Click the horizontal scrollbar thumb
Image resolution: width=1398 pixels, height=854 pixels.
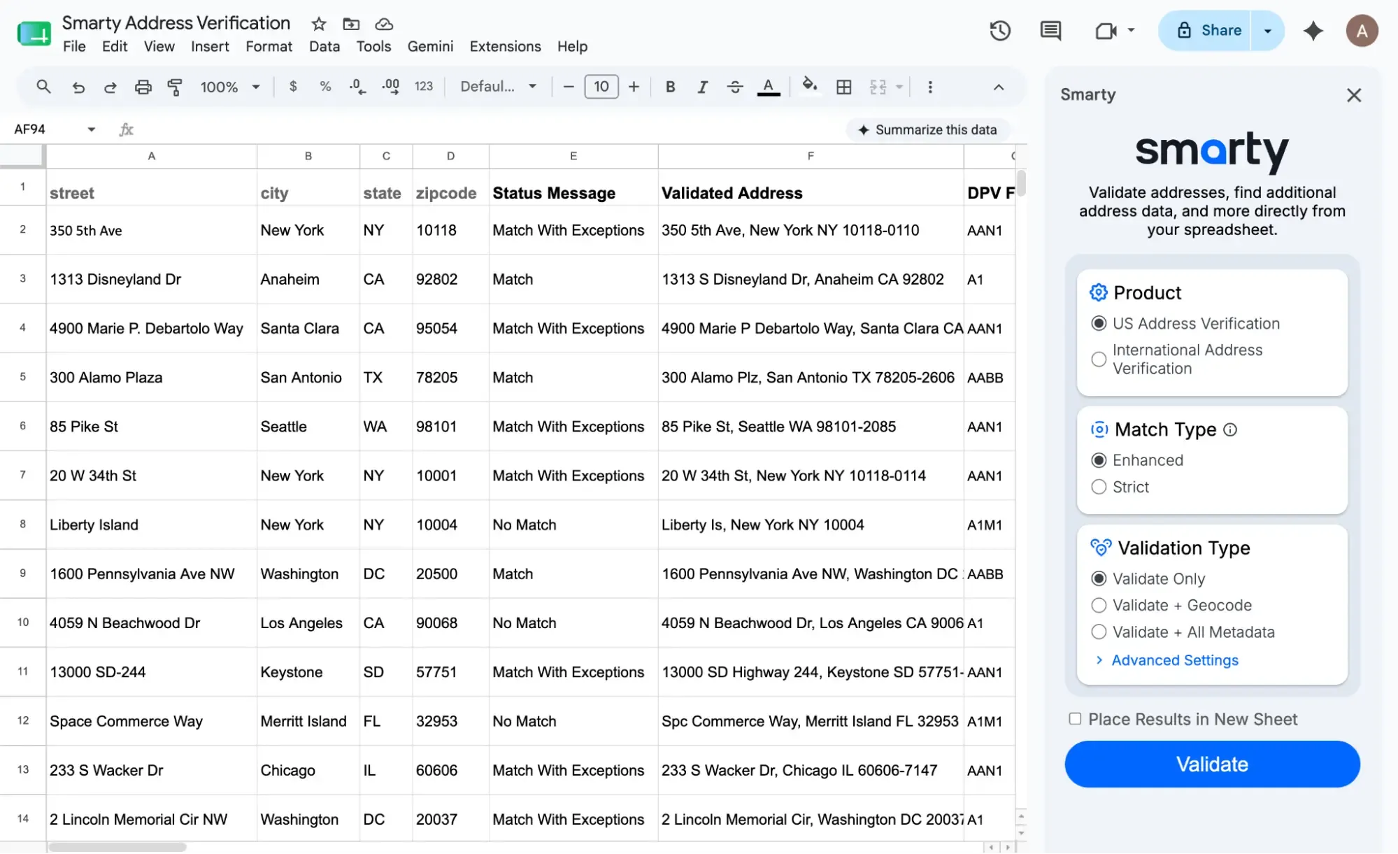[x=117, y=847]
